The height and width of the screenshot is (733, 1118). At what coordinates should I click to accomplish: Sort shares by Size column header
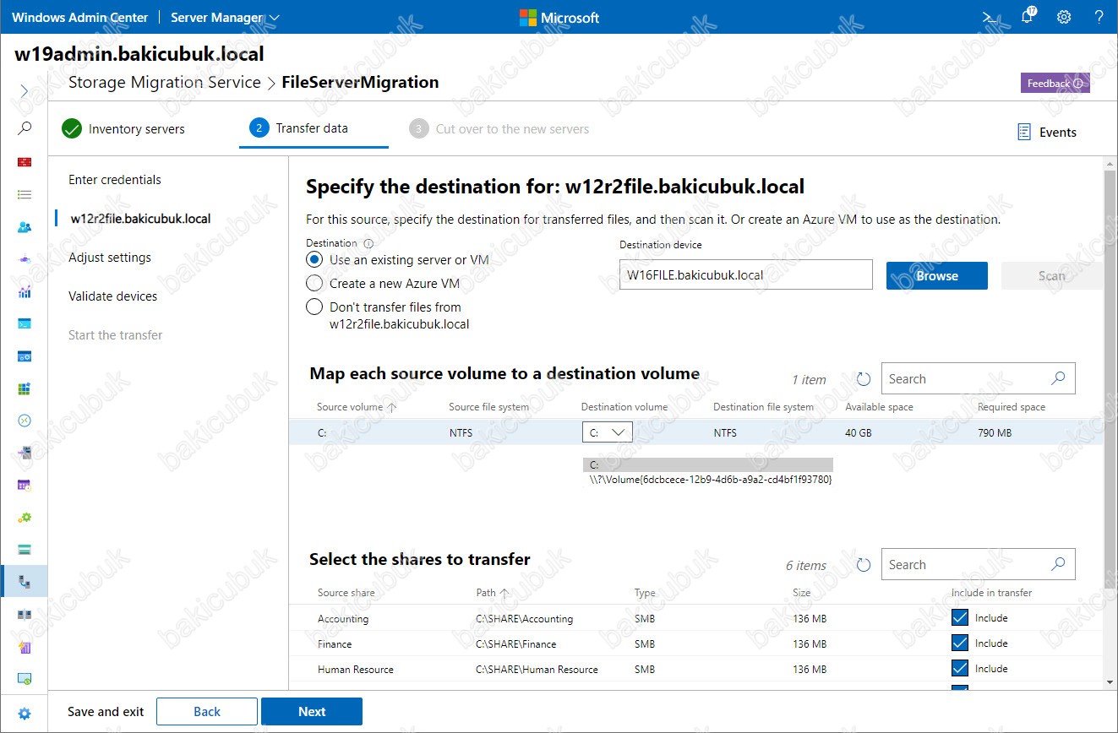801,593
